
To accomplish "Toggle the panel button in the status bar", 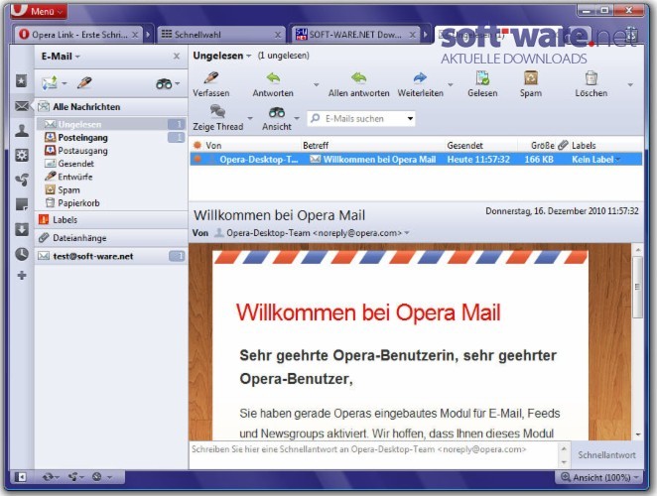I will 21,477.
